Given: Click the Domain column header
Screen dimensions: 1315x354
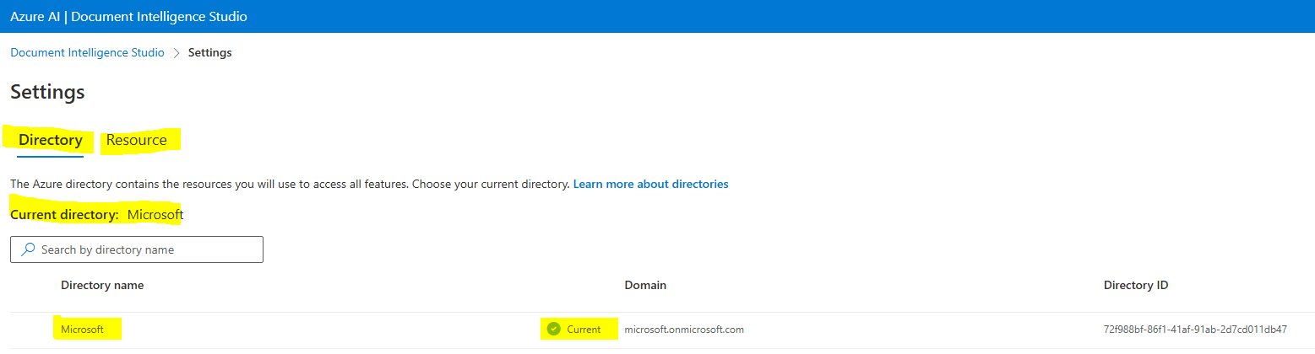Looking at the screenshot, I should (645, 285).
